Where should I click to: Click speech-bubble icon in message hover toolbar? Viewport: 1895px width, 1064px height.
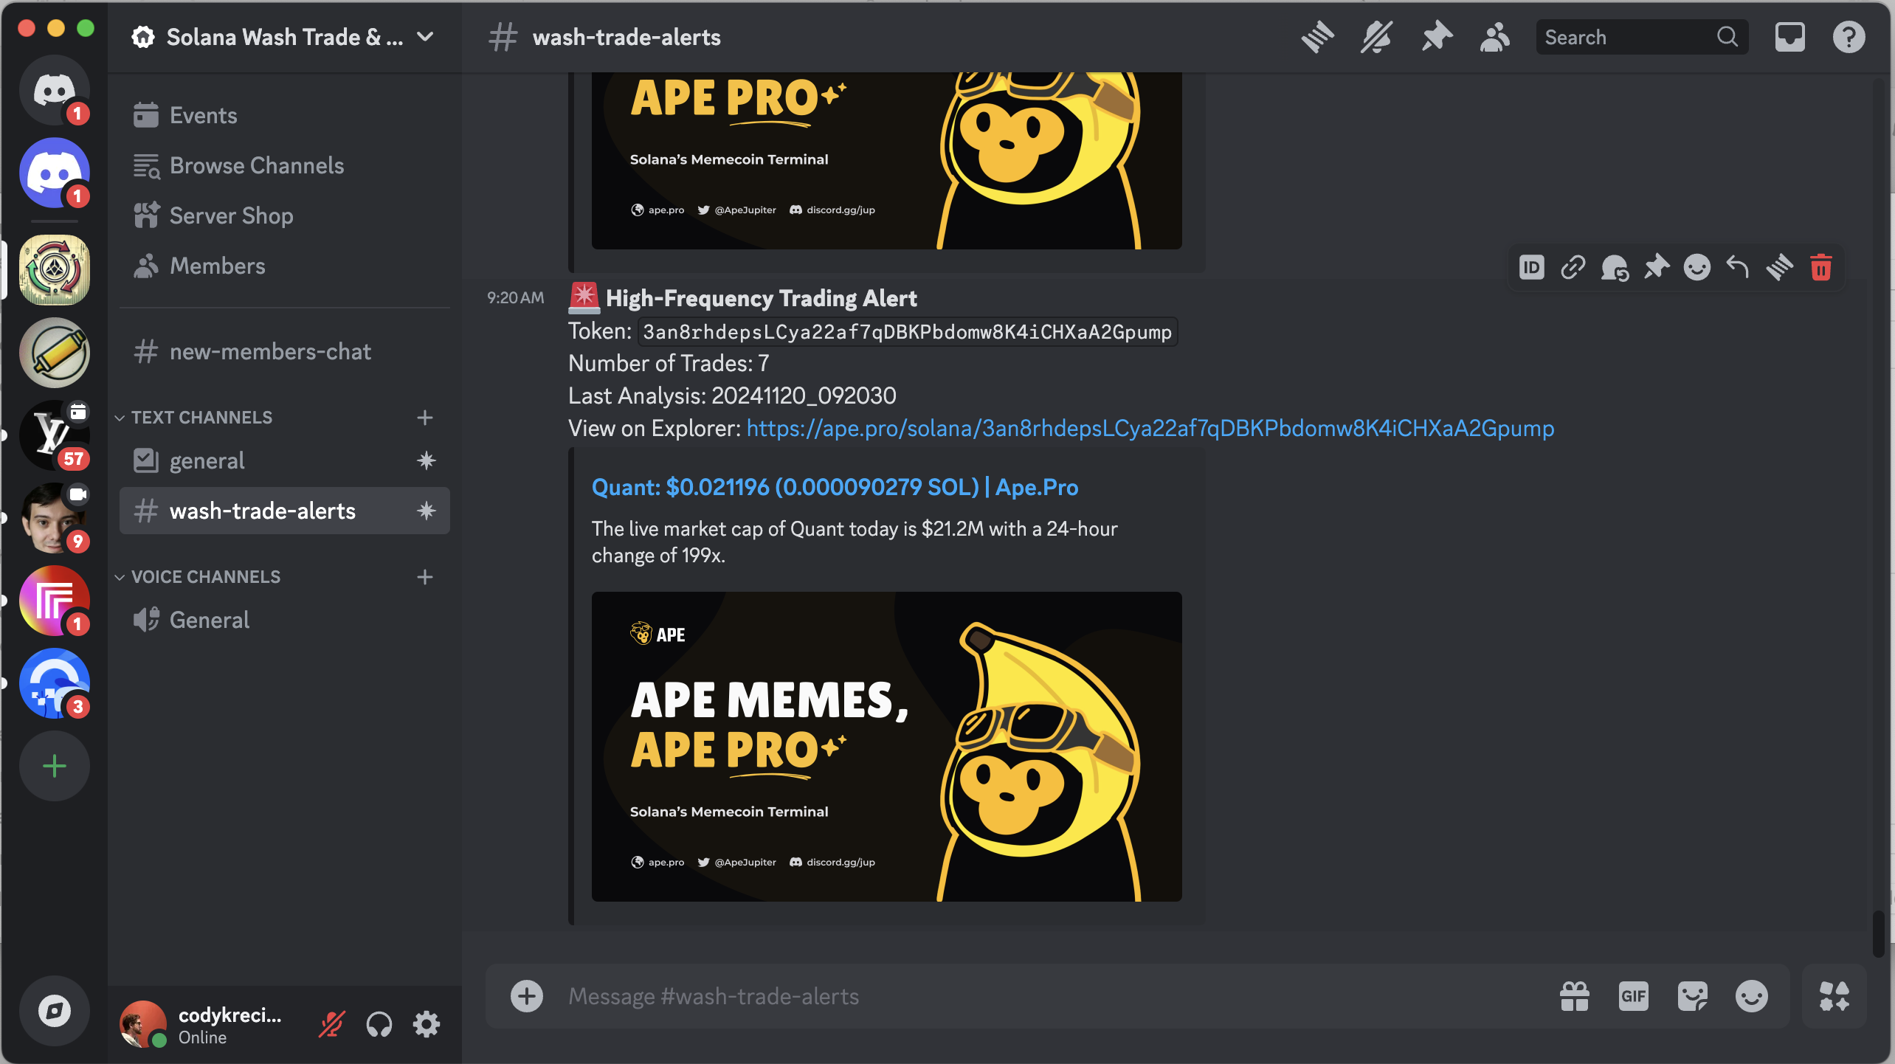coord(1615,267)
